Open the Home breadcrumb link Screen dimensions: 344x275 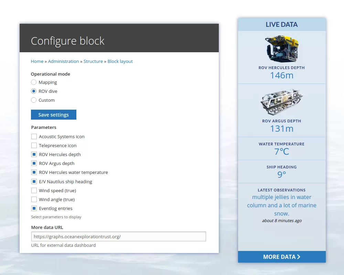pyautogui.click(x=37, y=61)
